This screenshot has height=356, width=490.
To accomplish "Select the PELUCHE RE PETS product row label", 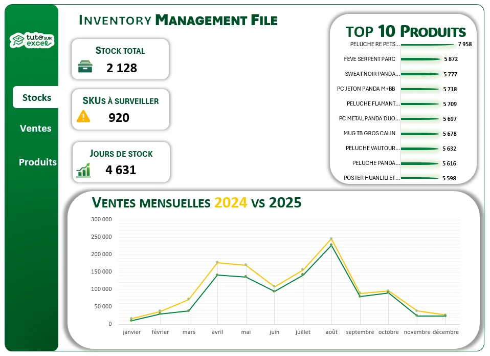I will (375, 44).
